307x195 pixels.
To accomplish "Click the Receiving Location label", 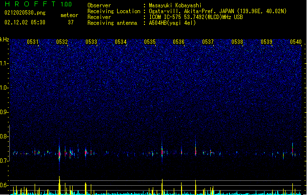I will pyautogui.click(x=114, y=11).
